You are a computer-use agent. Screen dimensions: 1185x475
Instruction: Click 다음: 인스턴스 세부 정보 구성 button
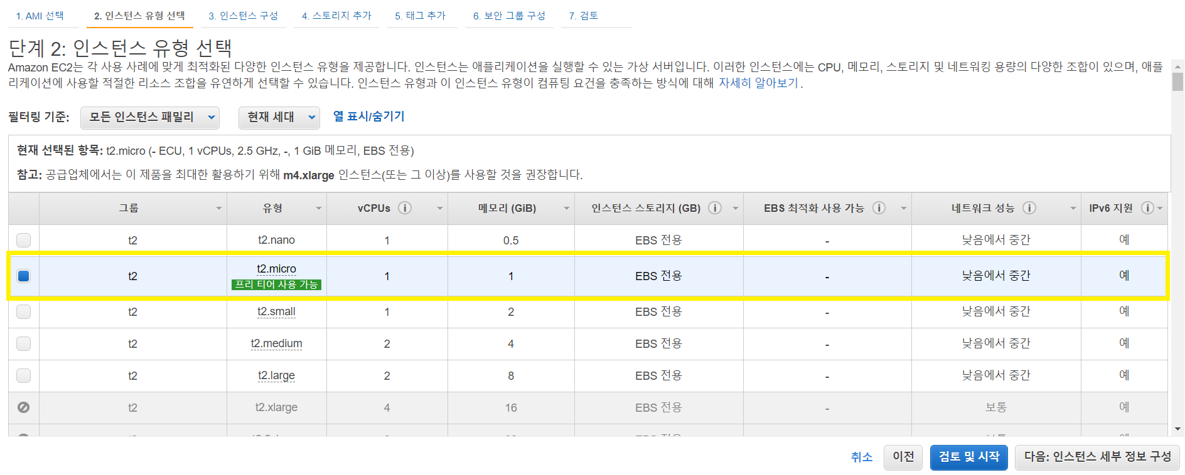click(x=1097, y=457)
